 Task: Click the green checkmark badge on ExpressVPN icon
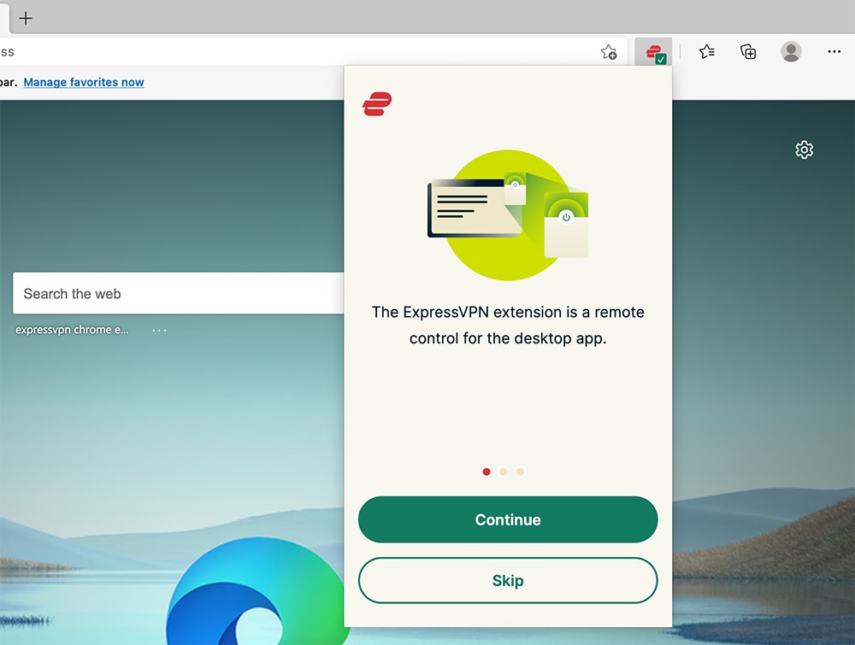tap(660, 58)
